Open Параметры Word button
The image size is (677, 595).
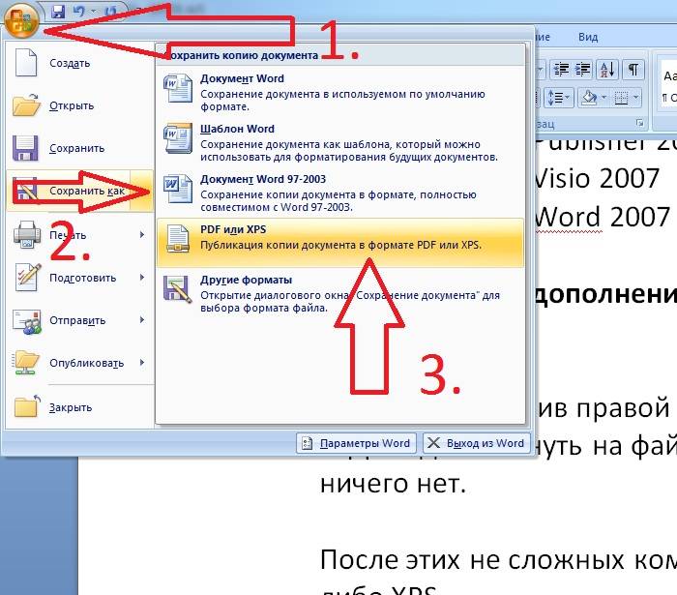pos(357,443)
